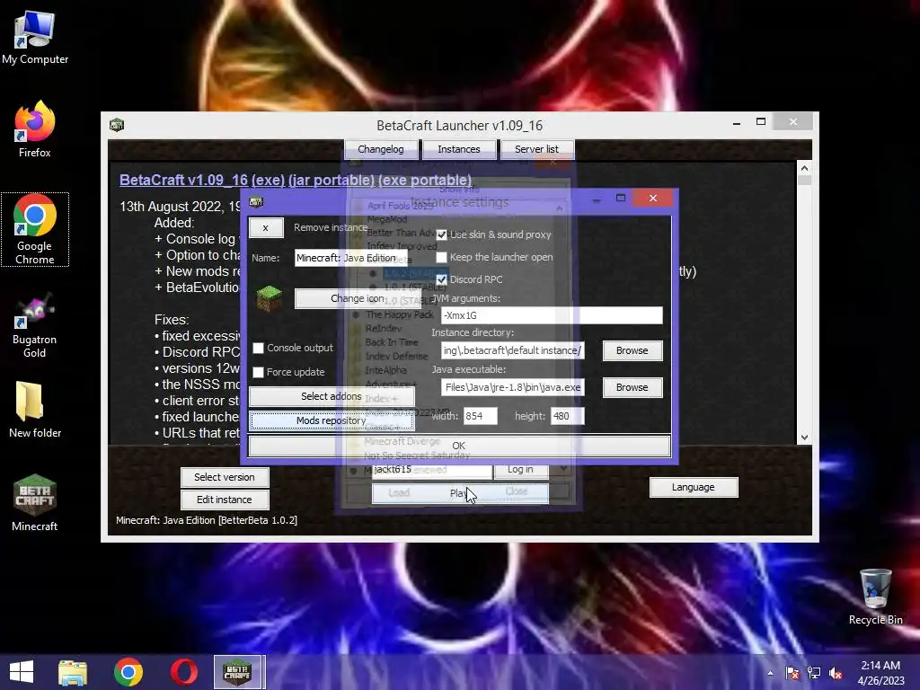Click the instance Name field
This screenshot has height=690, width=920.
[x=350, y=258]
